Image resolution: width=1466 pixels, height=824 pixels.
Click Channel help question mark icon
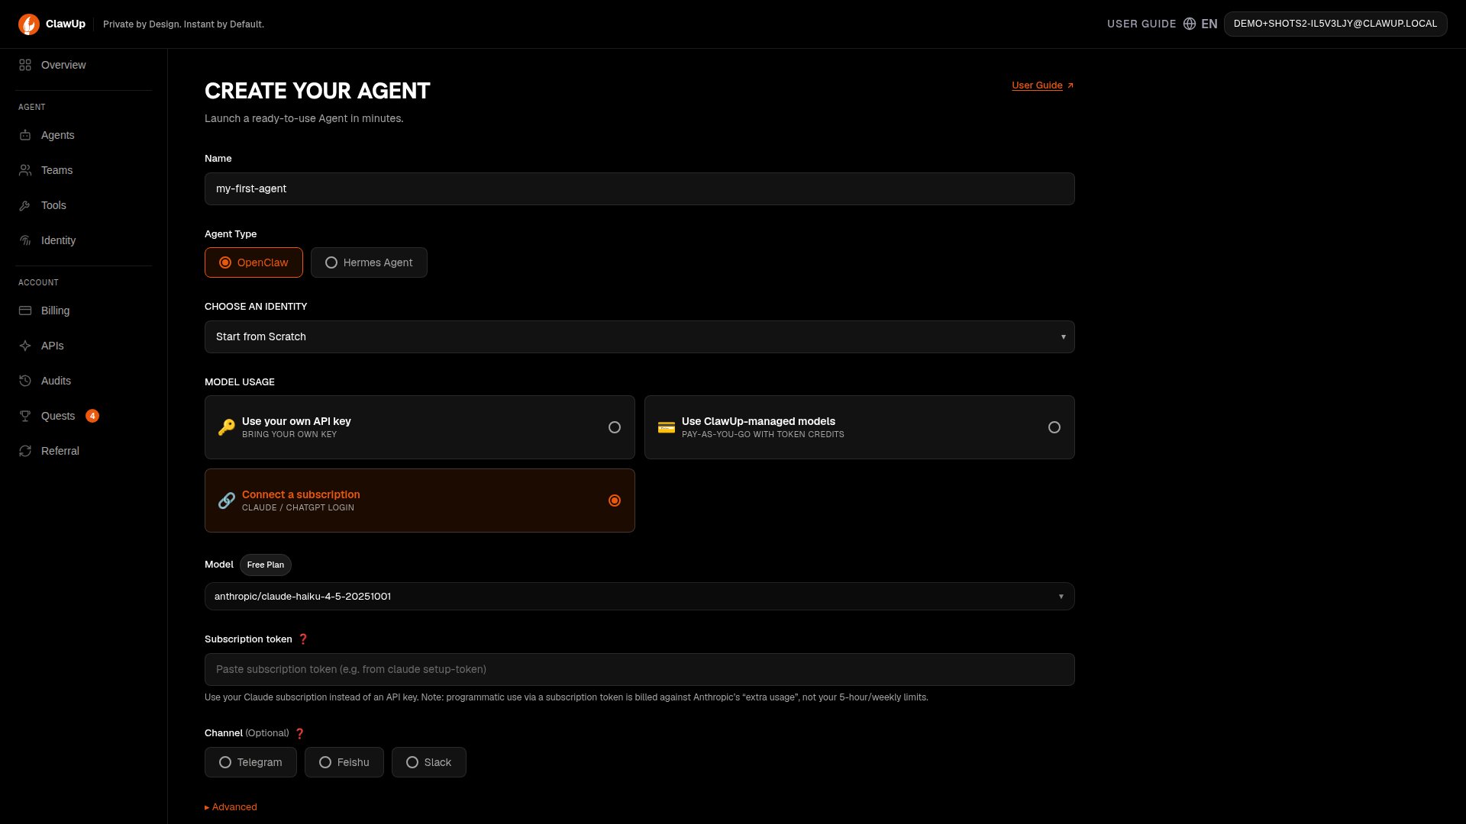click(300, 733)
